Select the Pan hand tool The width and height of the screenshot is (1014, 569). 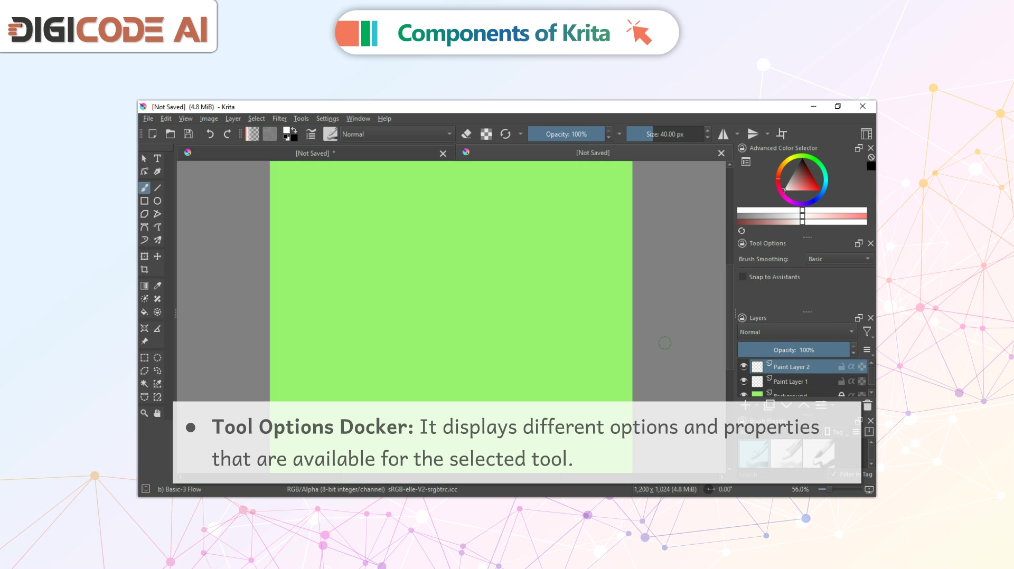[x=157, y=413]
